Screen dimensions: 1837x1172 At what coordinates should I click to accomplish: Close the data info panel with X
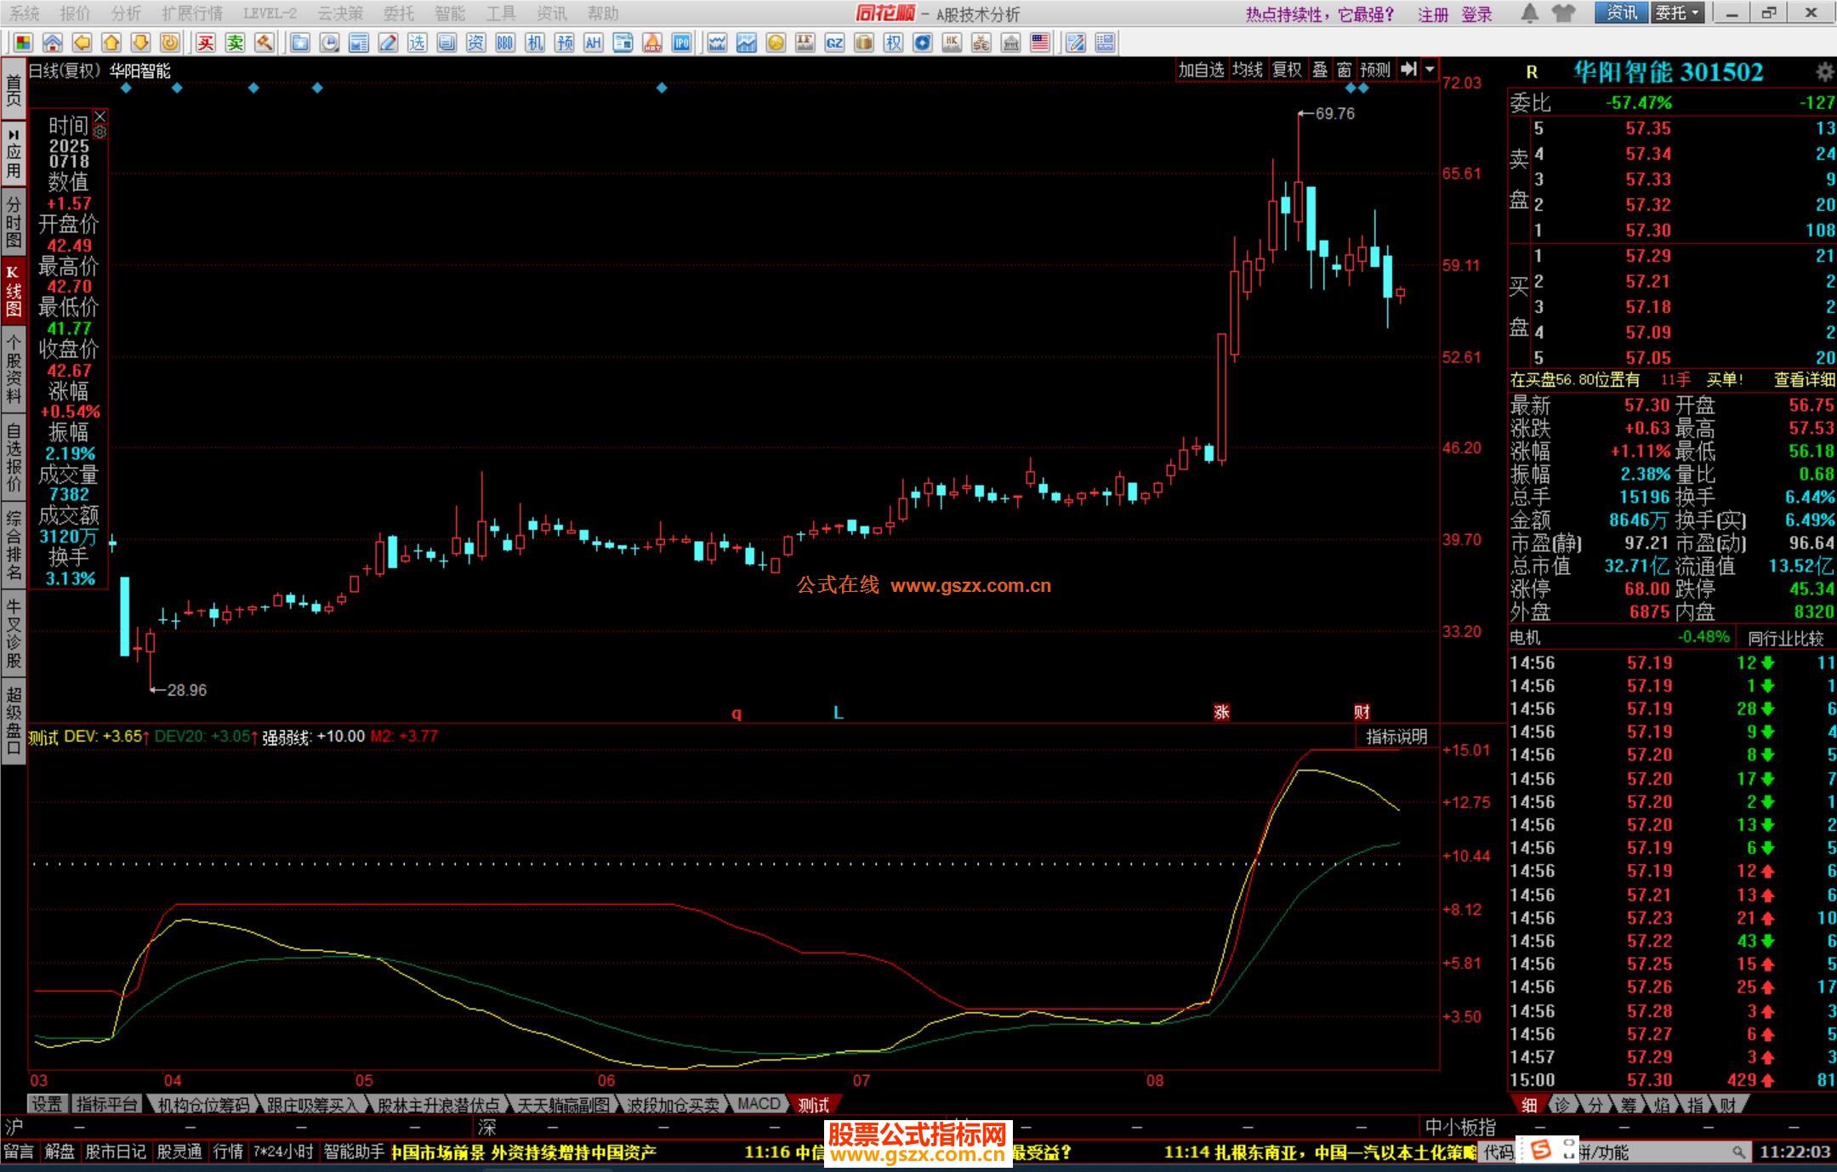[x=100, y=116]
